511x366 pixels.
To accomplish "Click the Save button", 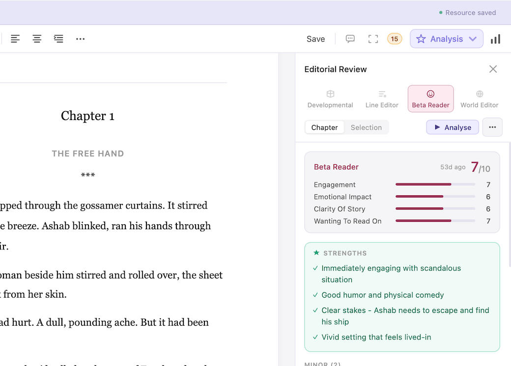I will point(315,39).
